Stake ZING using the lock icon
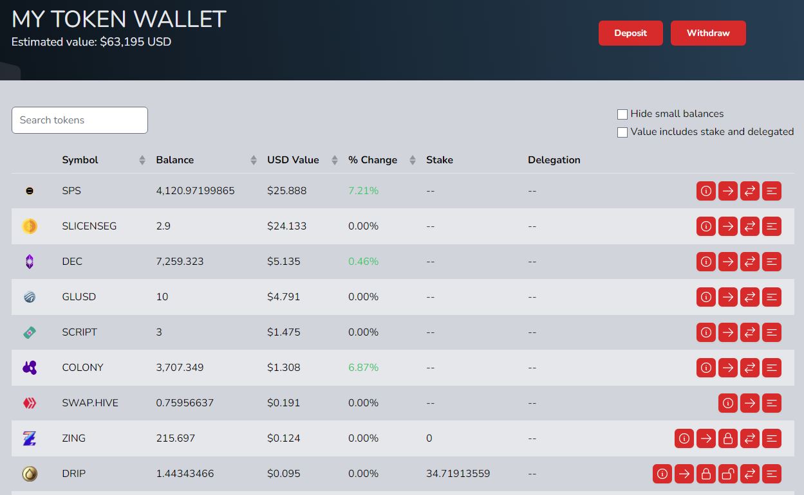The width and height of the screenshot is (804, 495). click(728, 438)
